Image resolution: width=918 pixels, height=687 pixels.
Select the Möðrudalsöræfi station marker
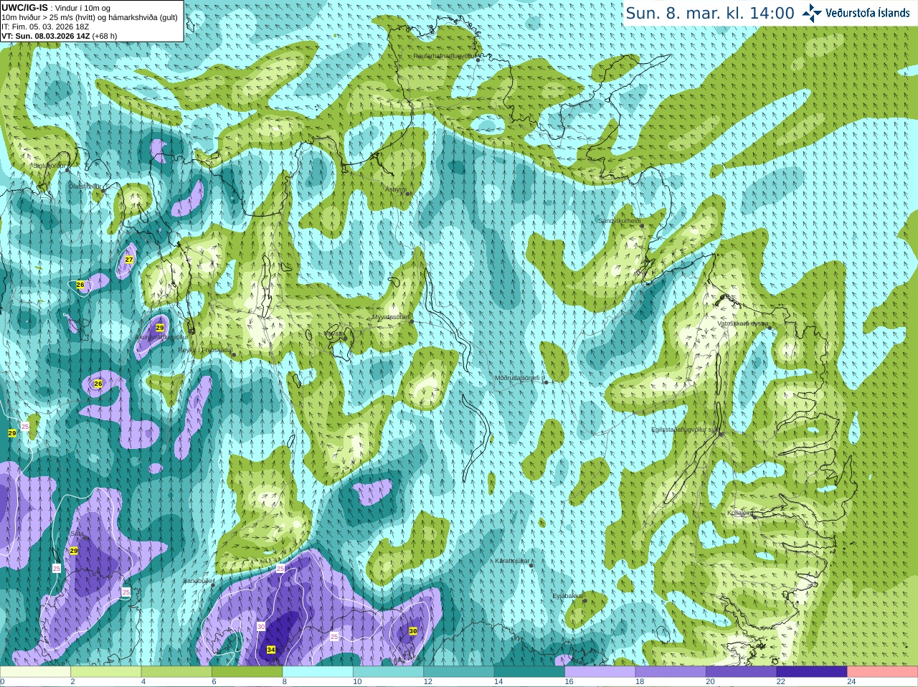point(546,382)
